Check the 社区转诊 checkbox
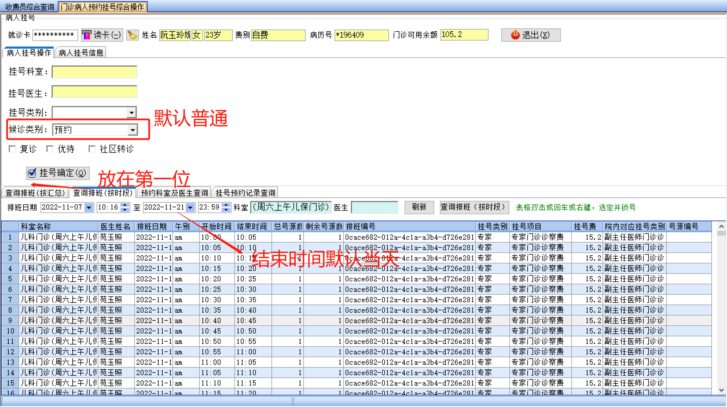 (x=92, y=149)
